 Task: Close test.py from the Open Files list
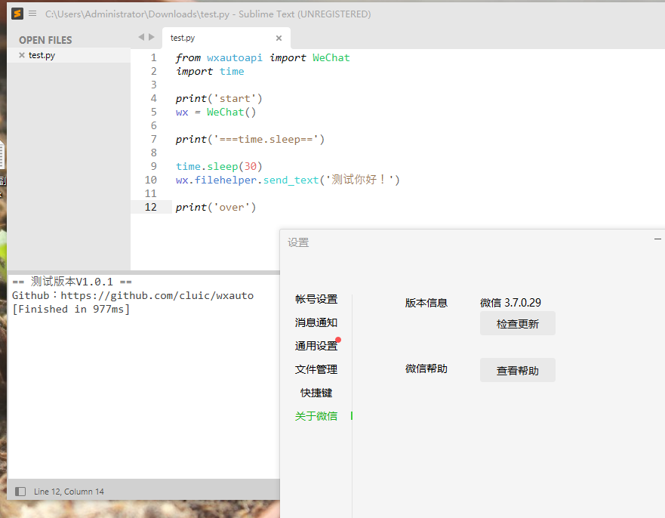pos(22,55)
